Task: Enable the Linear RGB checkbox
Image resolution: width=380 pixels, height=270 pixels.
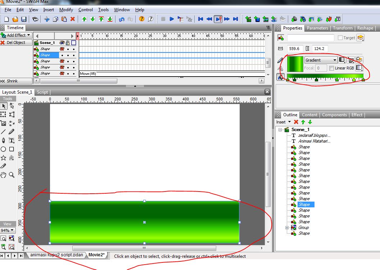Action: (332, 68)
